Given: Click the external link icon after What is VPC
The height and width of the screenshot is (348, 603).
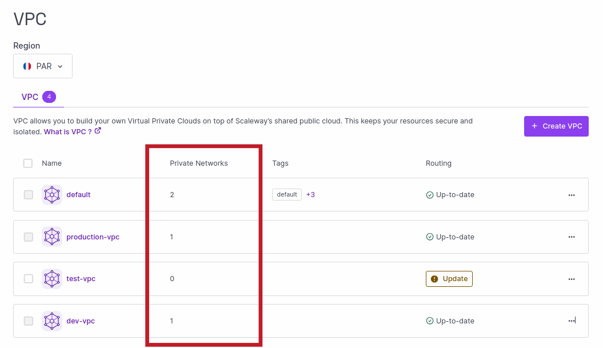Looking at the screenshot, I should [97, 130].
